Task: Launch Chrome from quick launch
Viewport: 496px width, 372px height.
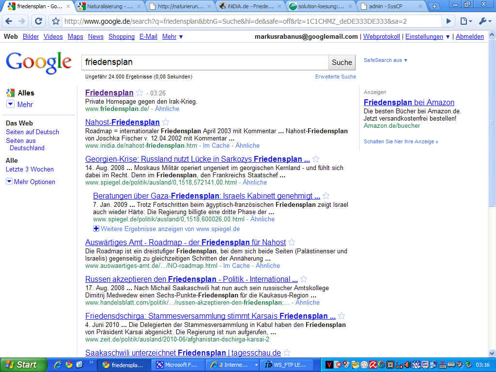Action: coord(68,365)
